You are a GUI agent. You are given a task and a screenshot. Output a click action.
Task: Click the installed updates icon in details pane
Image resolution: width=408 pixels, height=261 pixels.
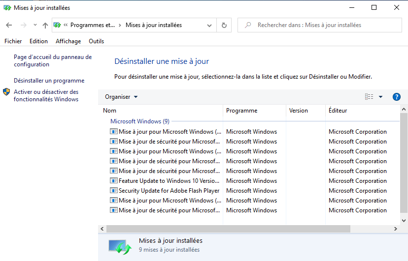coord(120,247)
